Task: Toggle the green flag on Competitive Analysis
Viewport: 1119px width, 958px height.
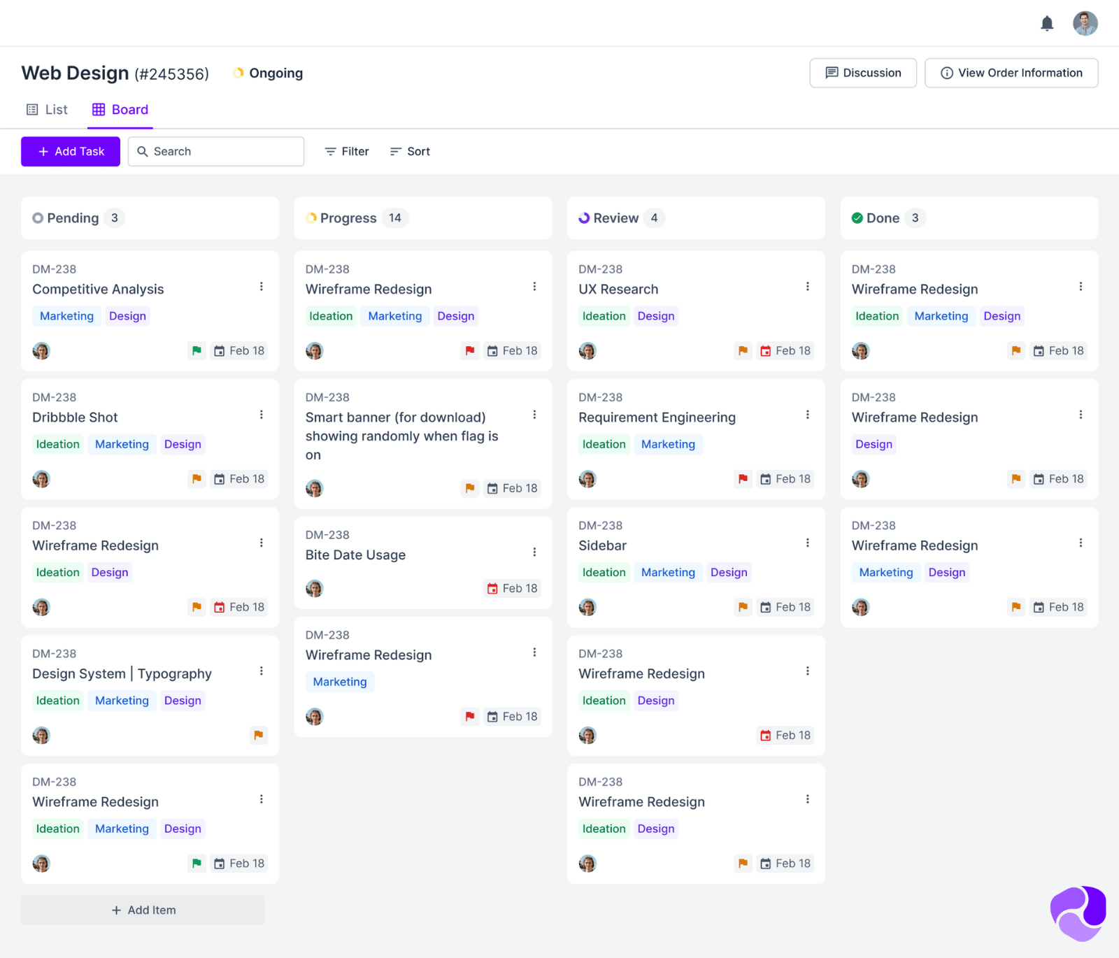Action: click(197, 350)
